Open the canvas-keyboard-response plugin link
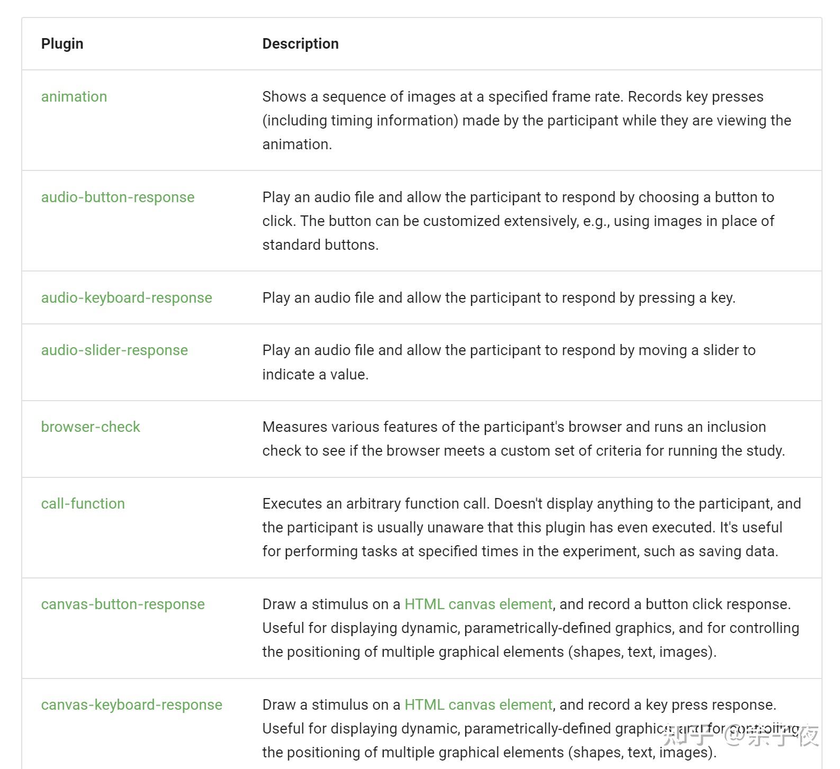Viewport: 840px width, 769px height. 132,705
